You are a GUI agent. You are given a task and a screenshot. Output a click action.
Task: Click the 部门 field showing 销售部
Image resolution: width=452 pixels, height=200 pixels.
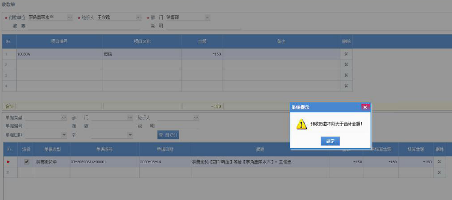185,17
